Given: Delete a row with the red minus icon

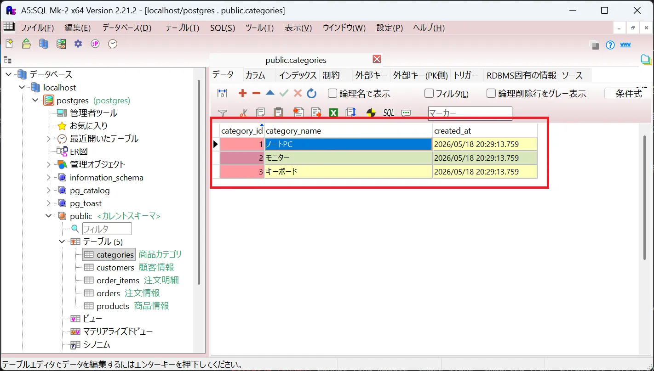Looking at the screenshot, I should pyautogui.click(x=256, y=93).
